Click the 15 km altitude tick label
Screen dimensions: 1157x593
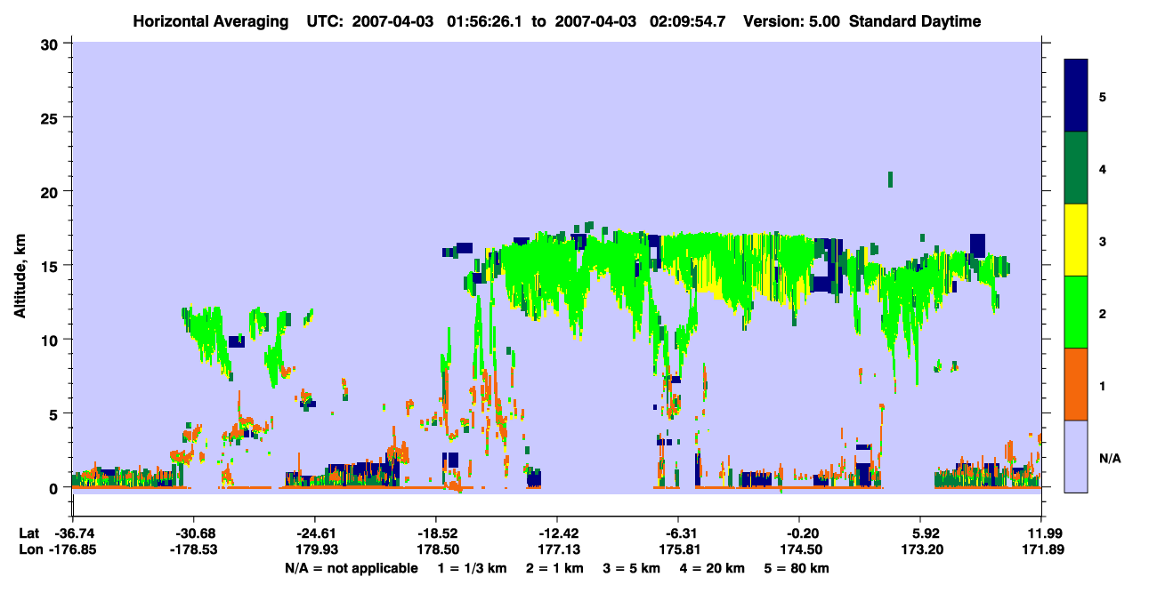coord(51,266)
